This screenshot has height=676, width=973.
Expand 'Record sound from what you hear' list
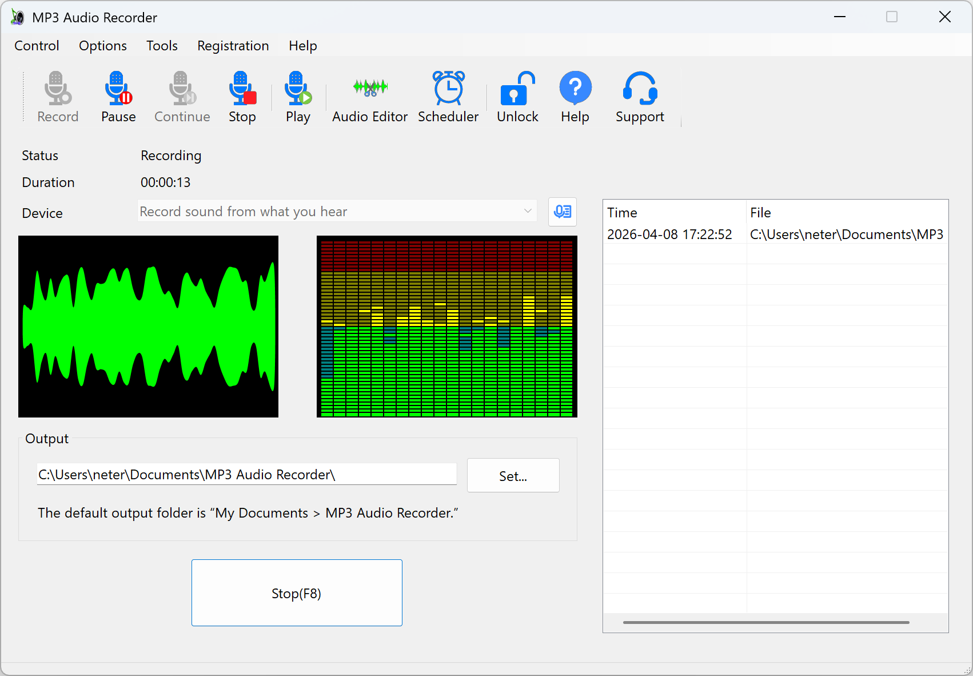[x=527, y=211]
